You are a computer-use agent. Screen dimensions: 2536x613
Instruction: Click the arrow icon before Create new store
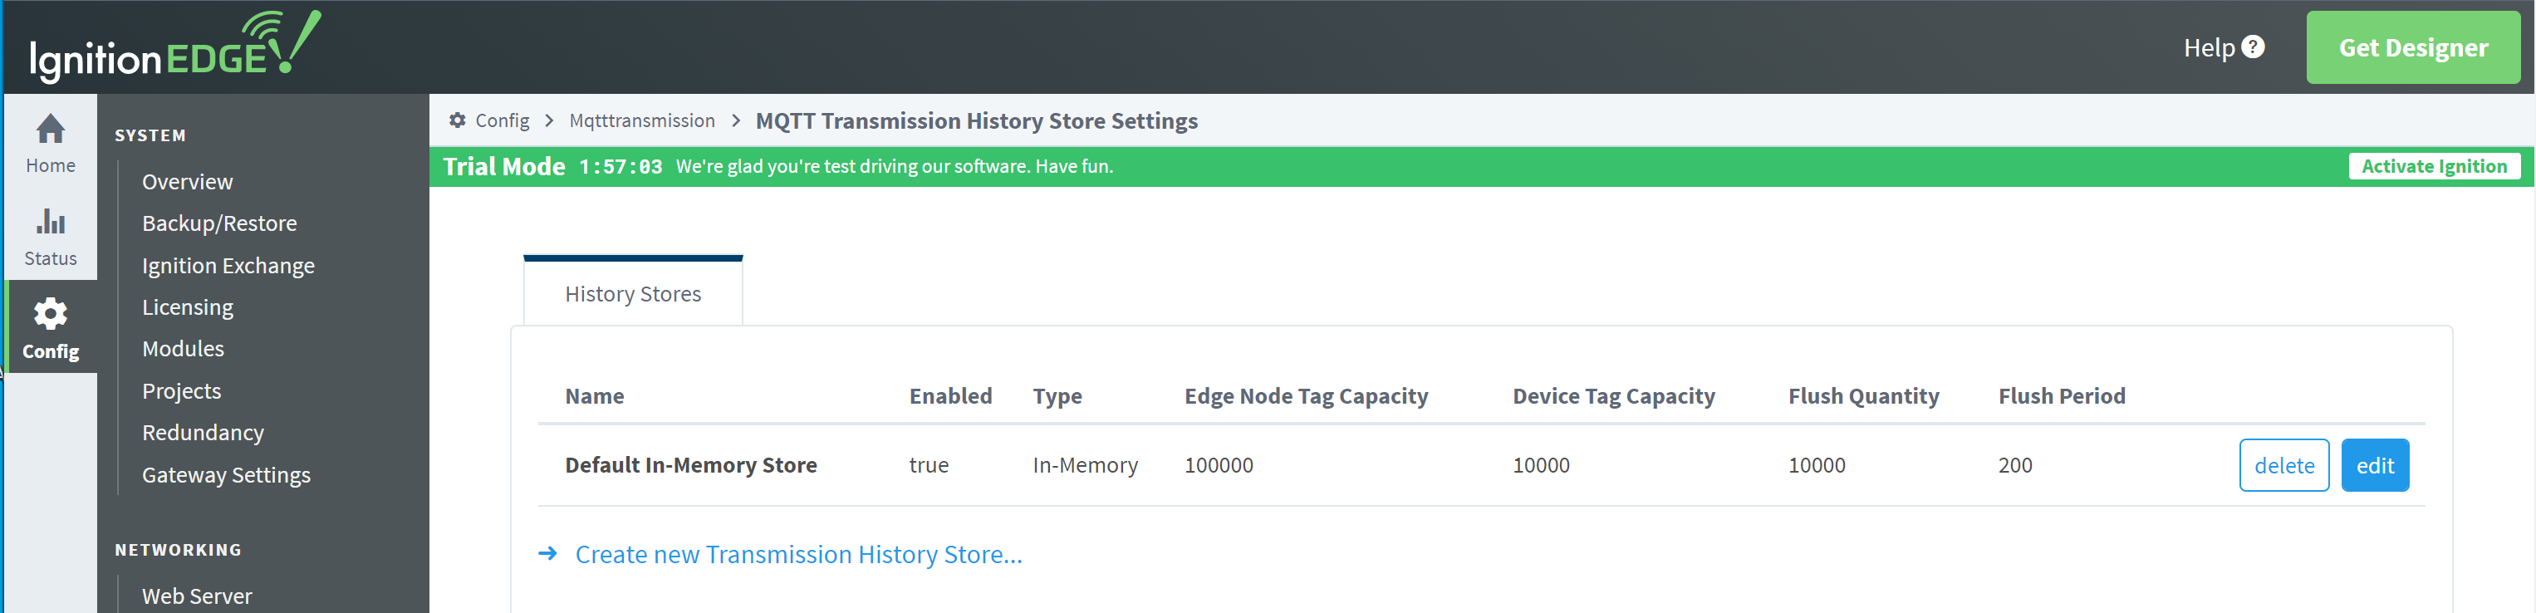(547, 554)
